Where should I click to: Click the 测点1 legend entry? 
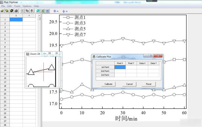74,17
